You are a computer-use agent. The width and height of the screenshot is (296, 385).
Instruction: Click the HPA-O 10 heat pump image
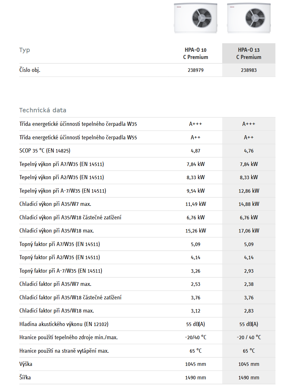click(195, 17)
